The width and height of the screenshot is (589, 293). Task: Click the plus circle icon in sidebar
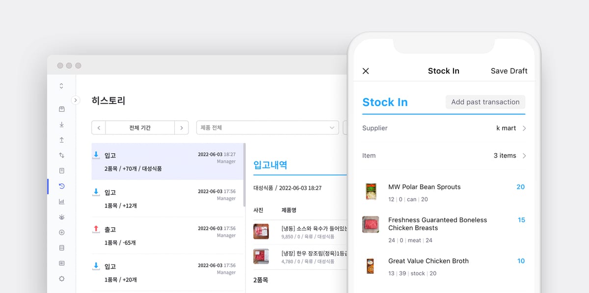click(x=61, y=232)
